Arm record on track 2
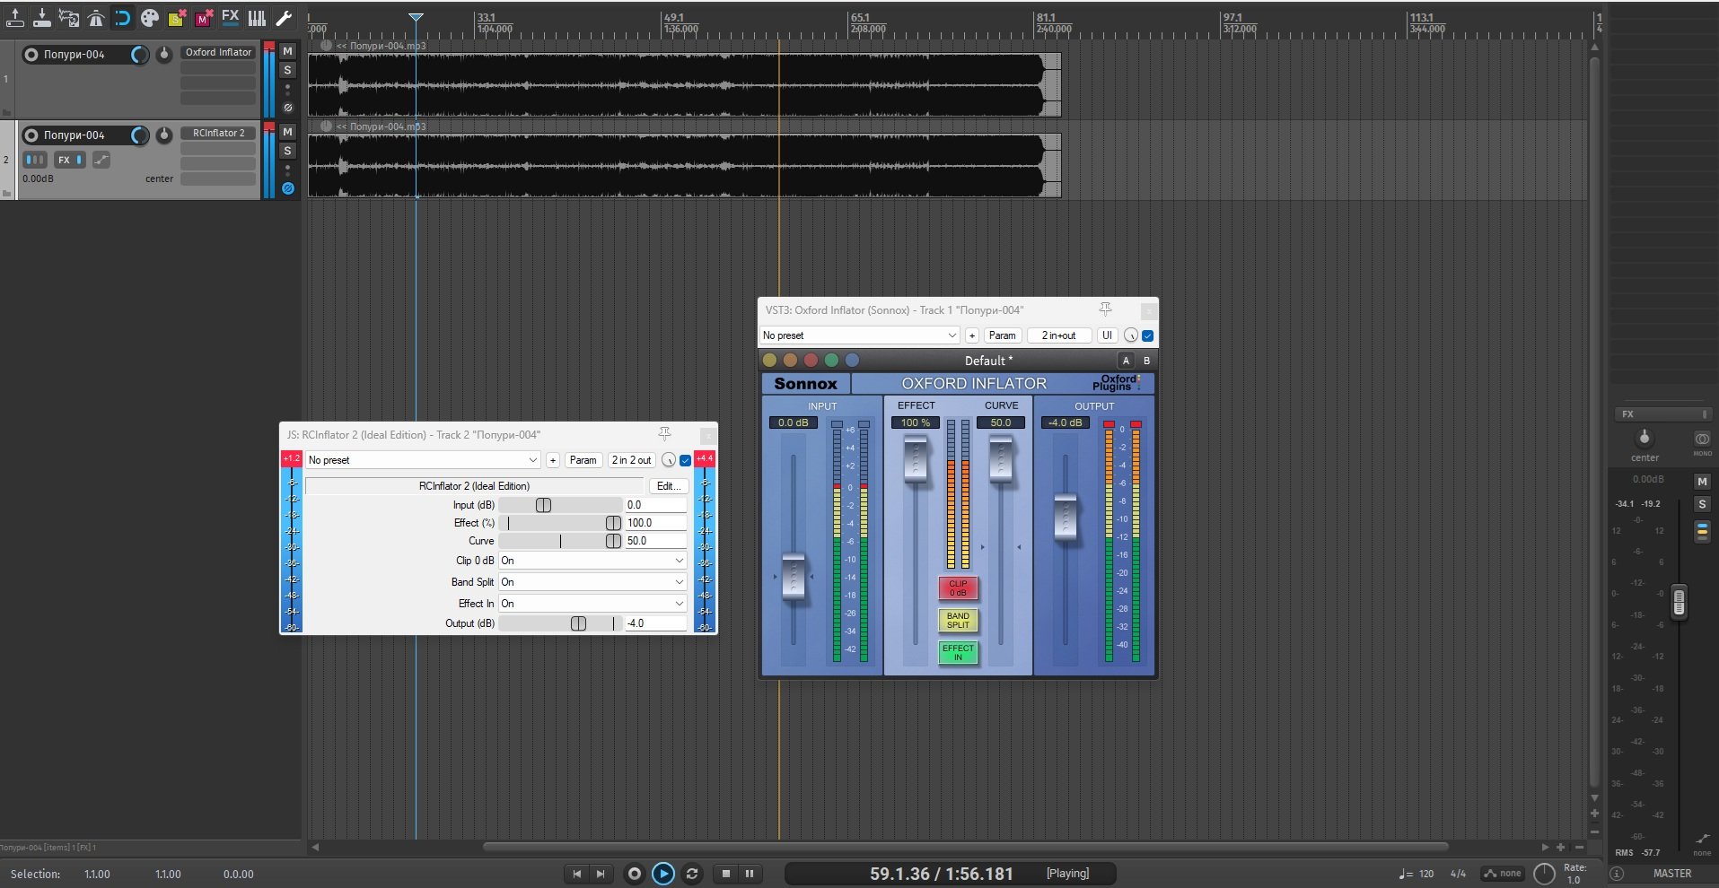This screenshot has height=888, width=1719. 31,135
